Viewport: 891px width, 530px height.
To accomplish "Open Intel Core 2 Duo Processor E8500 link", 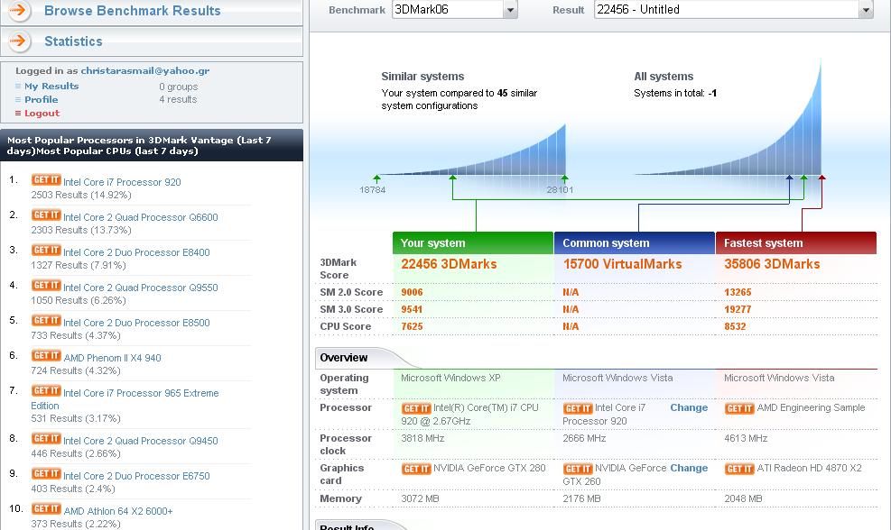I will pos(136,323).
